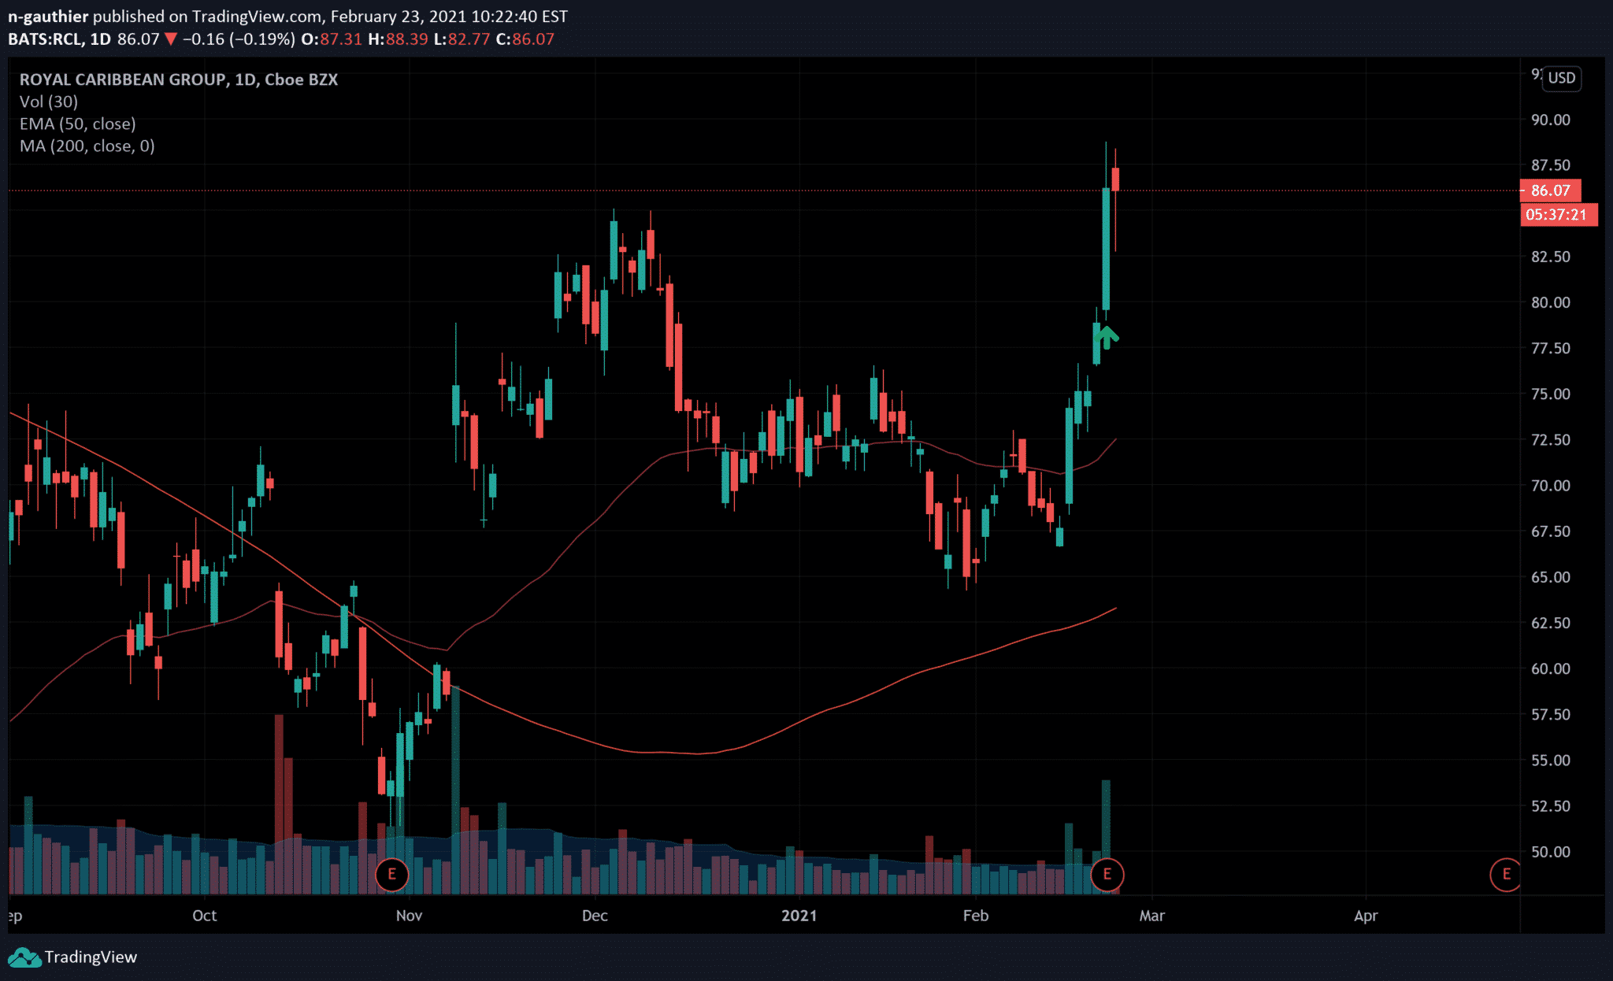Screen dimensions: 1613x981
Task: Click the TradingView logo at bottom left
Action: (x=72, y=957)
